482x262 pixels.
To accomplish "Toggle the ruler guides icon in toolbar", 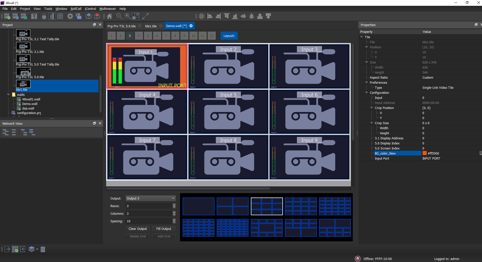I will point(52,16).
